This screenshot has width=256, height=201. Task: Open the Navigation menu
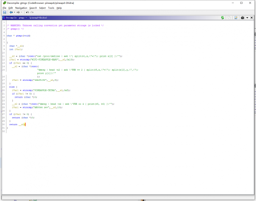[x=21, y=8]
